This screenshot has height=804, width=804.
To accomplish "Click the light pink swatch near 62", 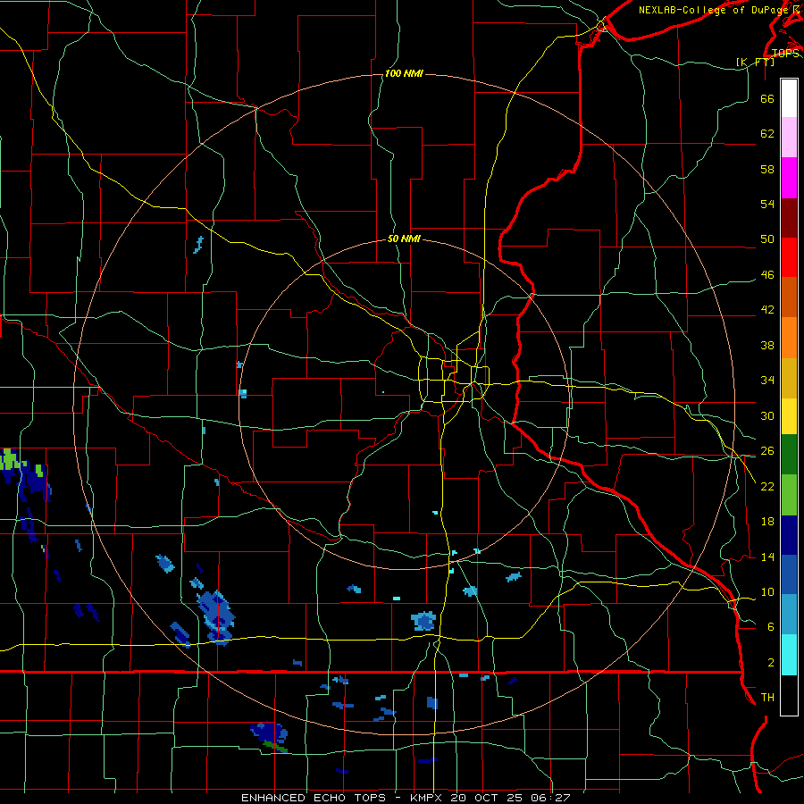I will pyautogui.click(x=789, y=138).
